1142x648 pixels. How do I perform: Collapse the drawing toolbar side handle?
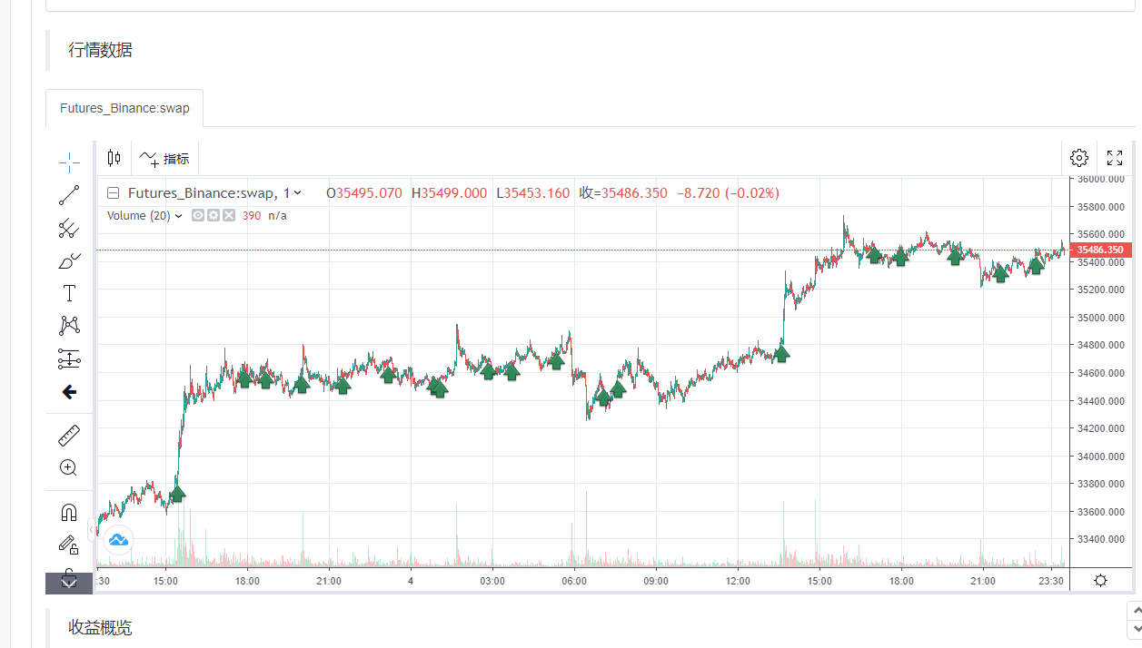92,529
